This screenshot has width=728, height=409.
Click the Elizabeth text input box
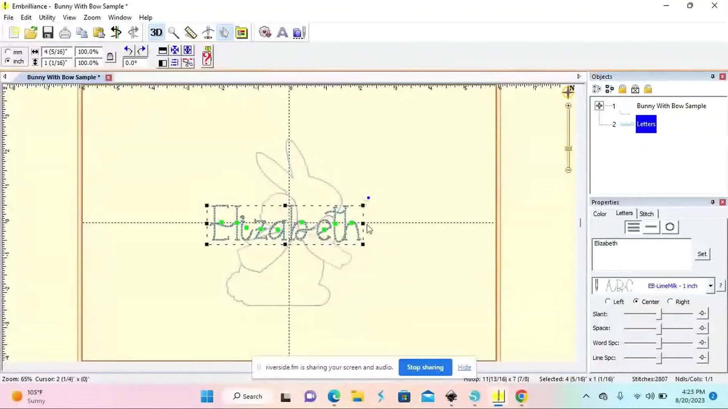point(641,255)
